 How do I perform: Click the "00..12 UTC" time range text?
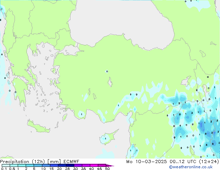183,162
